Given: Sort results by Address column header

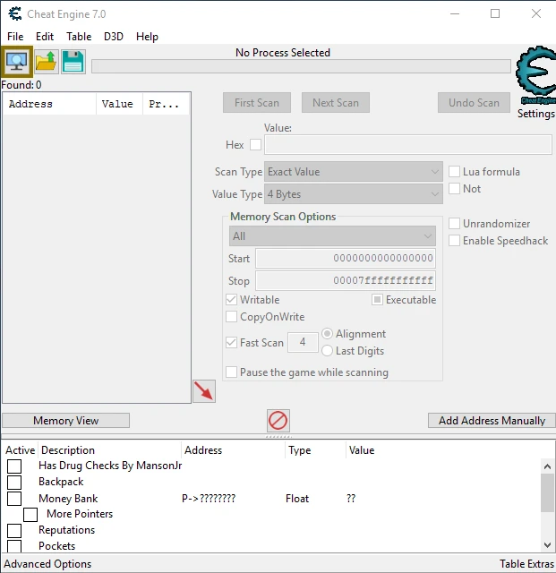Looking at the screenshot, I should pos(50,104).
